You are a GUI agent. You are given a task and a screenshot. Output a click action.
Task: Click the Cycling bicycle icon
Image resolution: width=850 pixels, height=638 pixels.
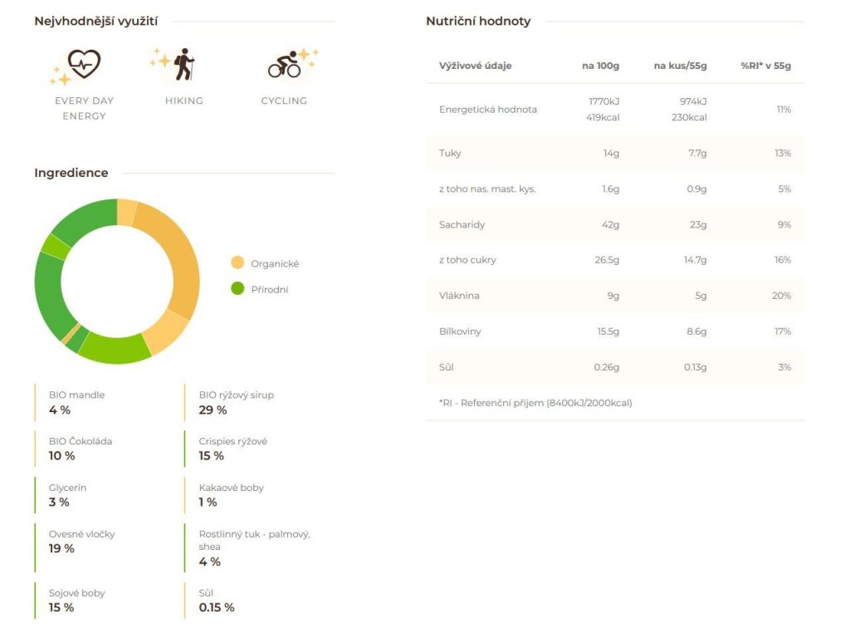pyautogui.click(x=285, y=65)
